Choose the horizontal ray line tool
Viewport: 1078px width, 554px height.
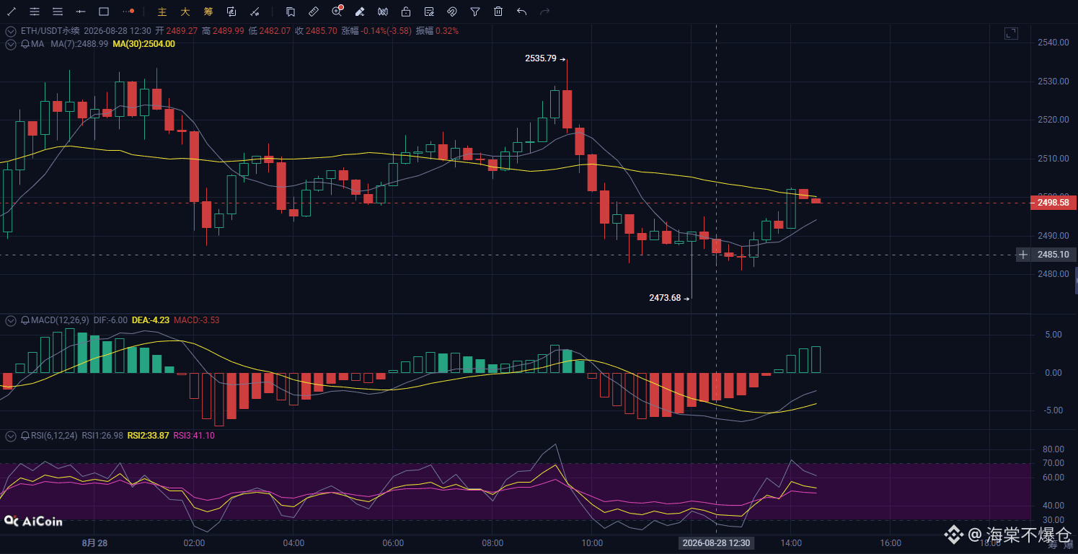tap(81, 12)
